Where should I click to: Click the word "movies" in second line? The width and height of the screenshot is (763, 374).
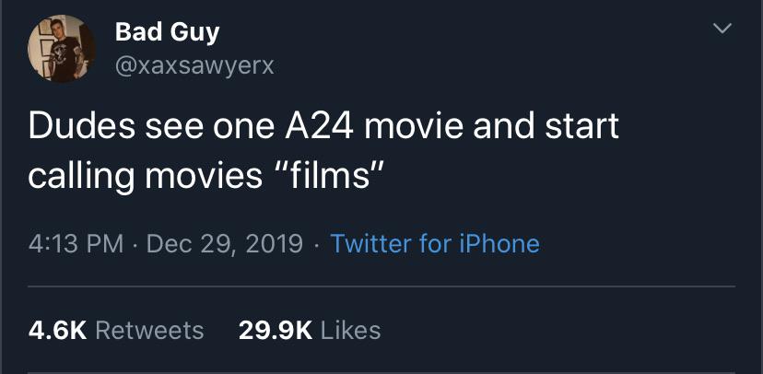click(x=204, y=176)
